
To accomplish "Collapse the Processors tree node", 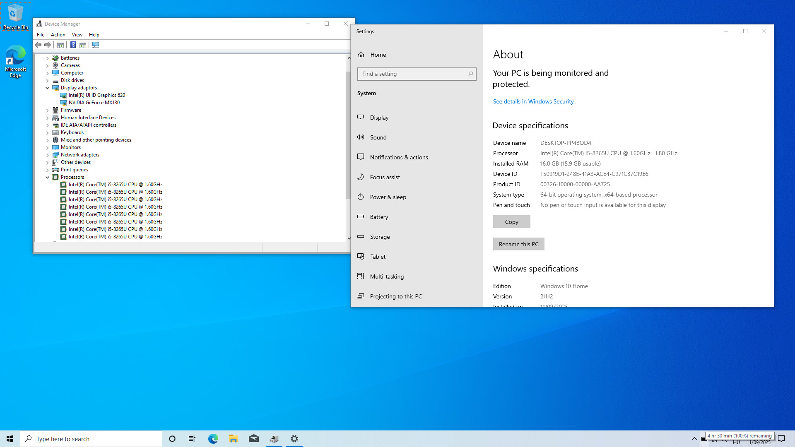I will pos(47,177).
